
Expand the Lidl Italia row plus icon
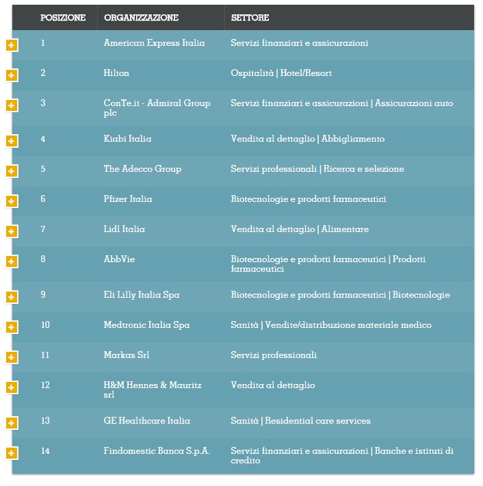[12, 231]
